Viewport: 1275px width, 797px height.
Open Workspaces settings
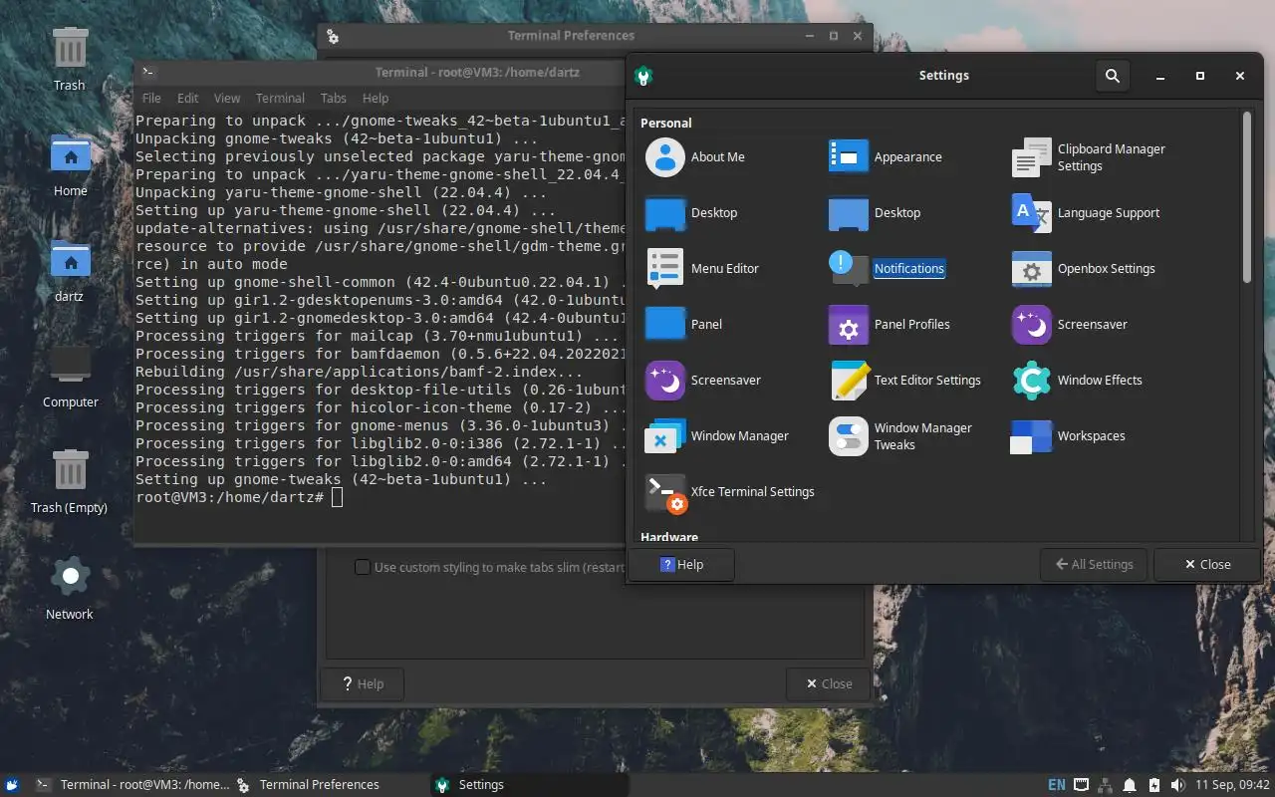[x=1068, y=436]
